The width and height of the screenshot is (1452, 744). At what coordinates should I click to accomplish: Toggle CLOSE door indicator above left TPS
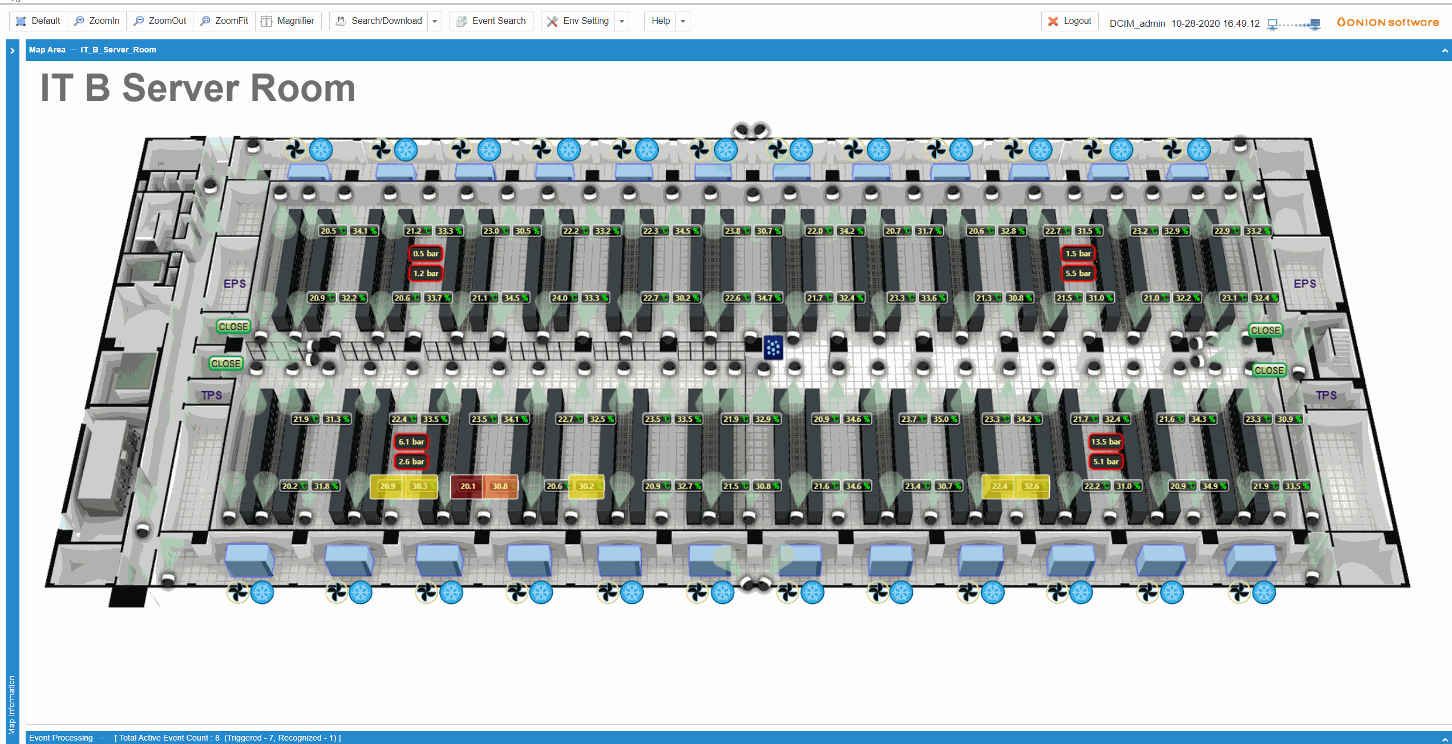pyautogui.click(x=226, y=364)
